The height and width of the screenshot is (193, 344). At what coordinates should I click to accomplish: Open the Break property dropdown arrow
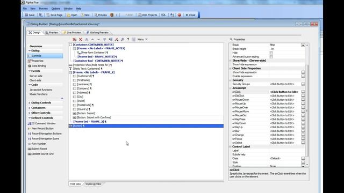click(x=303, y=45)
